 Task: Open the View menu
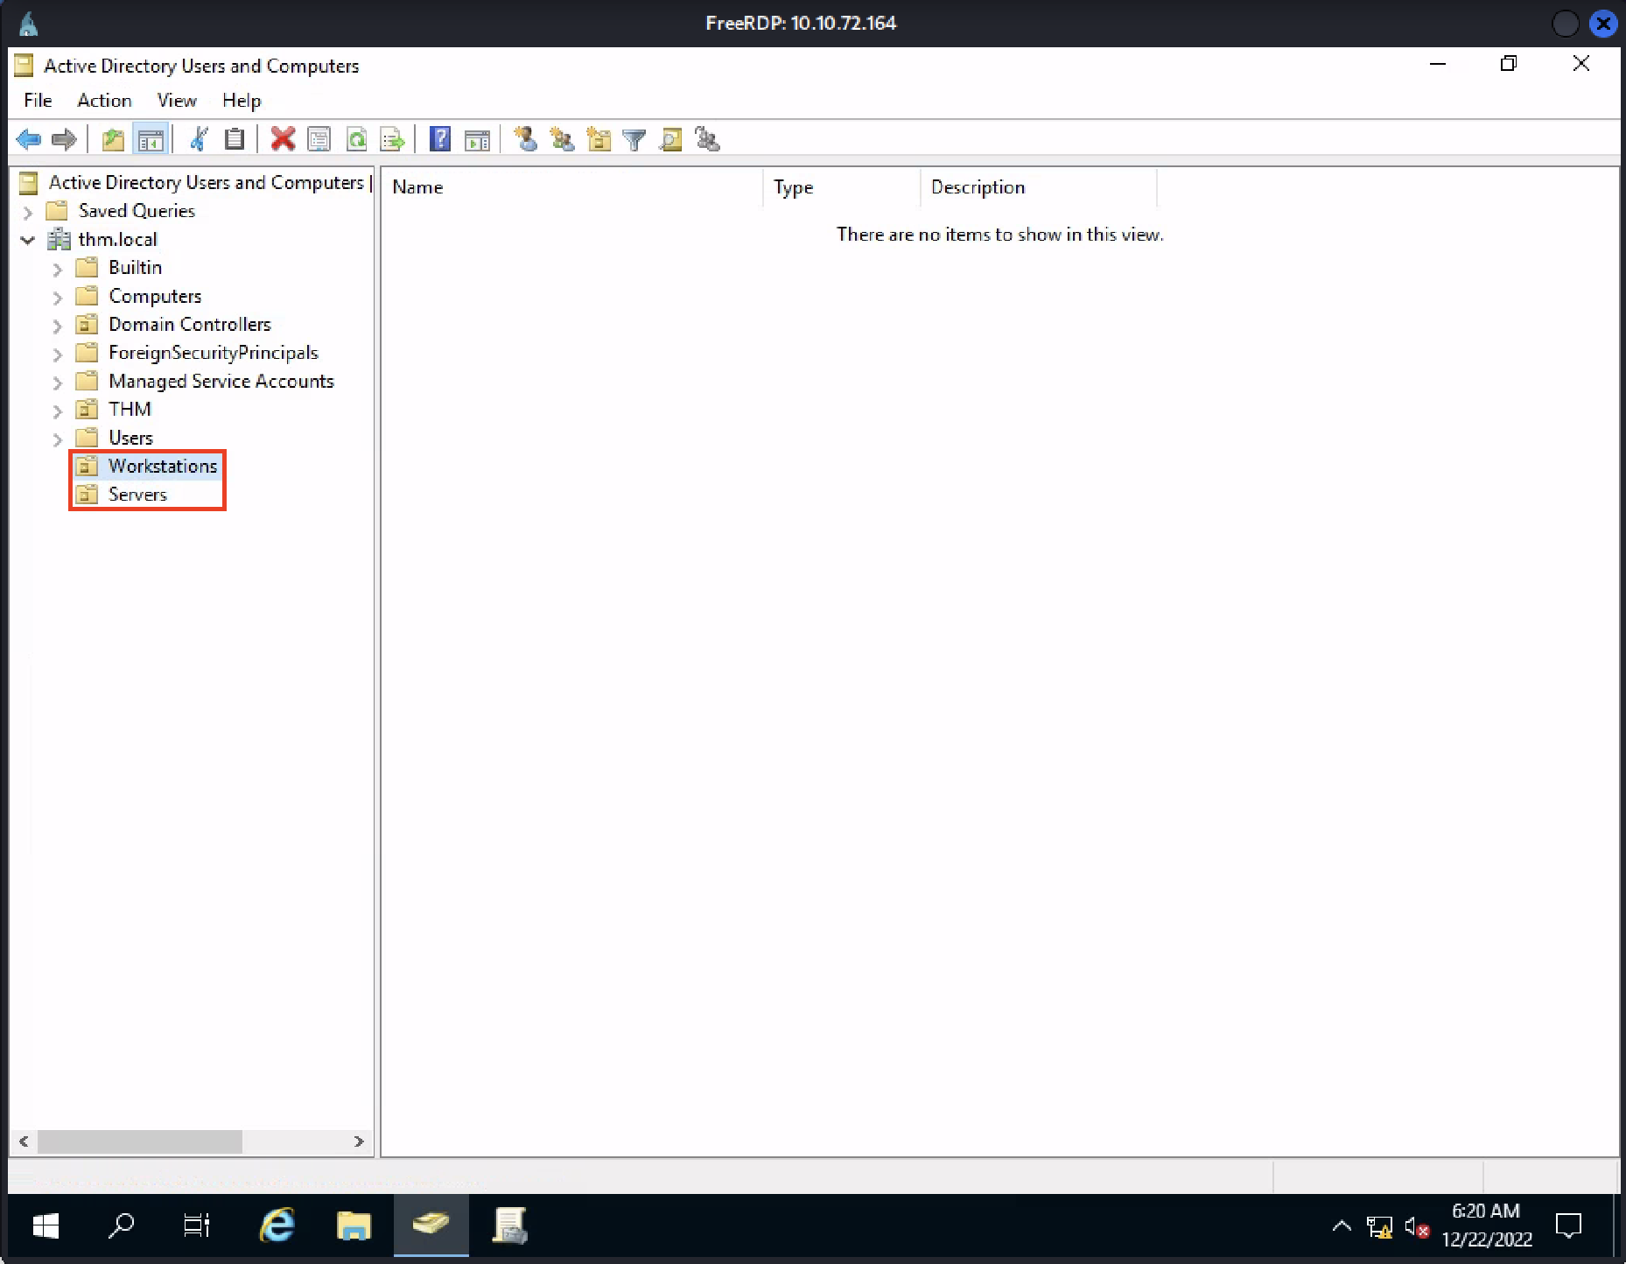coord(177,101)
